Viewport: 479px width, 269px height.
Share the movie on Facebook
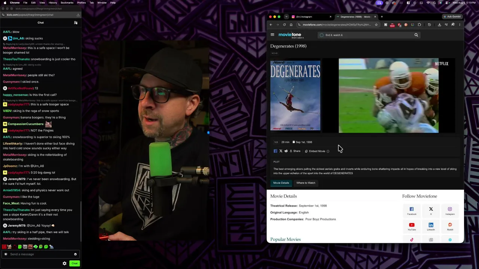pyautogui.click(x=275, y=151)
